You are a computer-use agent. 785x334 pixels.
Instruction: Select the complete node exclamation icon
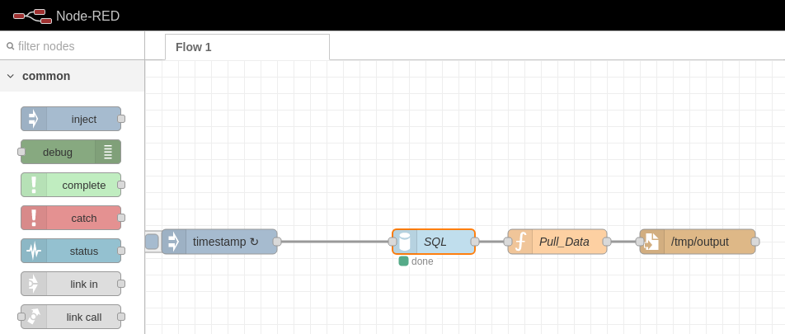click(34, 185)
